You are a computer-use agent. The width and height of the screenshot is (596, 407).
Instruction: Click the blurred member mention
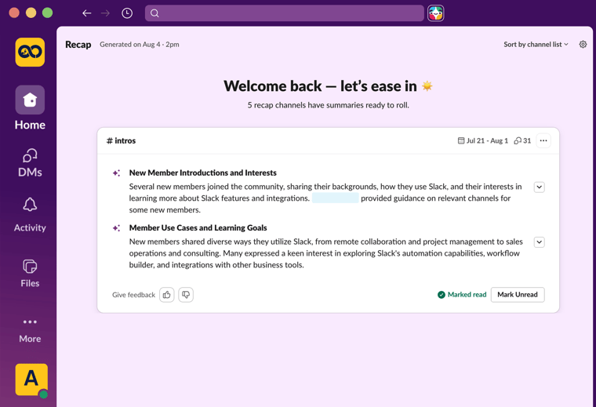click(x=336, y=198)
